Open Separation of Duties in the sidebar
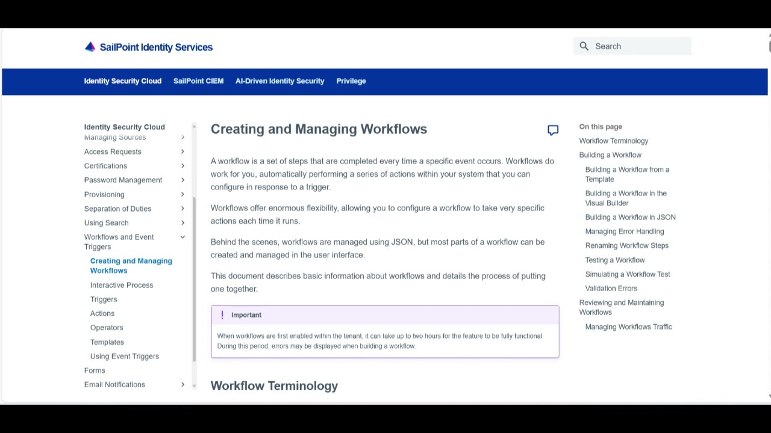Image resolution: width=771 pixels, height=433 pixels. [117, 209]
